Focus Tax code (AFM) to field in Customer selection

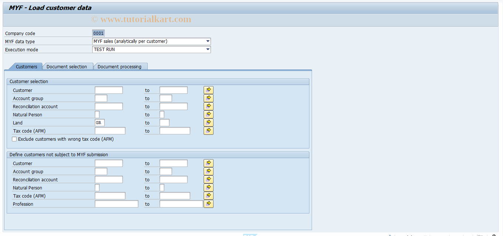pyautogui.click(x=175, y=131)
